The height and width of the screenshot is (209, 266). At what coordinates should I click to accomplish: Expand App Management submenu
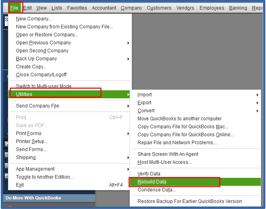coord(70,169)
